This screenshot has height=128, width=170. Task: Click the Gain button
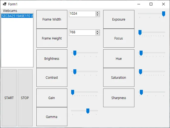(52, 98)
